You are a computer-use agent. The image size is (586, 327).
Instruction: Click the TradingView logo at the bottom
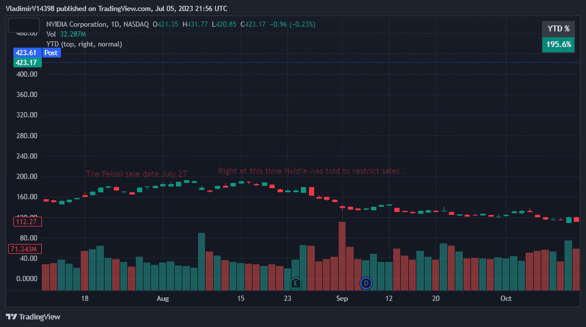coord(33,317)
